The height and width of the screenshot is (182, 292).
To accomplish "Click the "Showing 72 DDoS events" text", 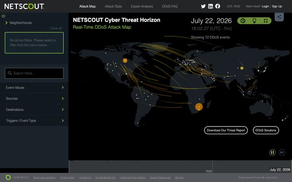I will point(210,37).
